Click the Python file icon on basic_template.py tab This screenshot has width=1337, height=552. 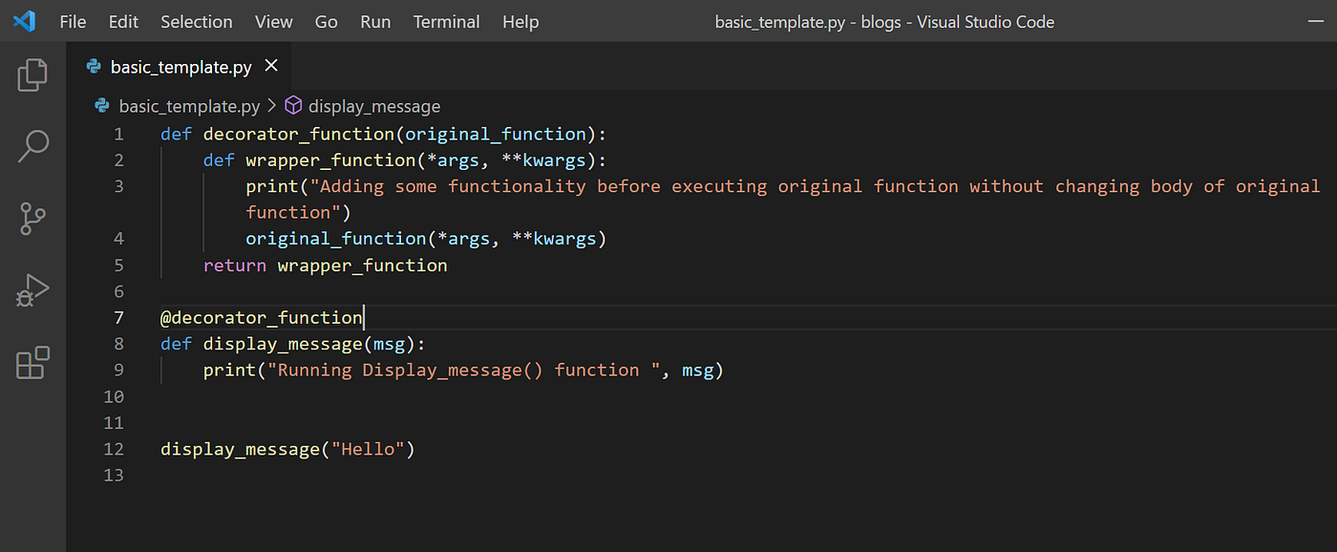pos(94,66)
